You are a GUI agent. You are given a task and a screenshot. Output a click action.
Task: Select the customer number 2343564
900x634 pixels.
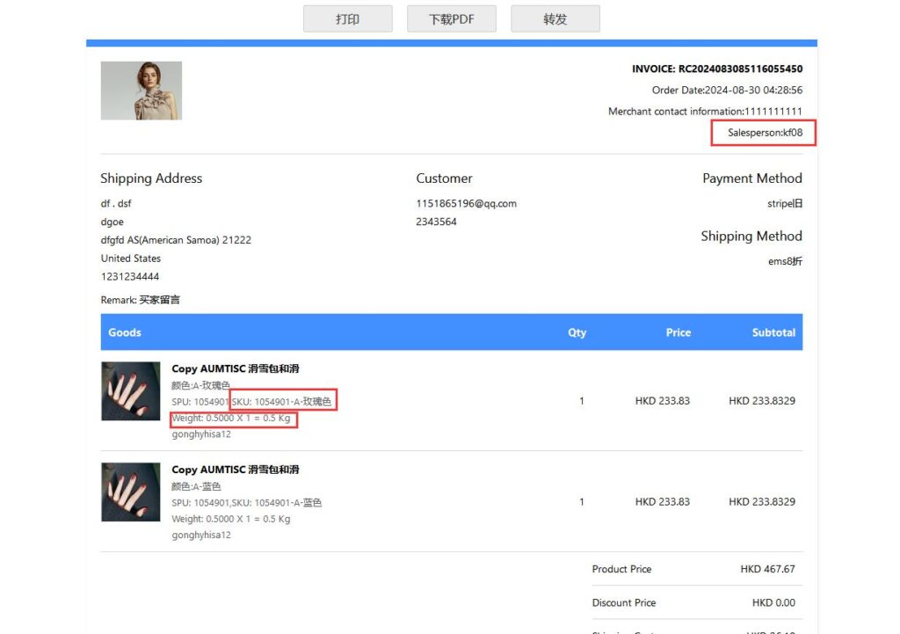tap(436, 222)
